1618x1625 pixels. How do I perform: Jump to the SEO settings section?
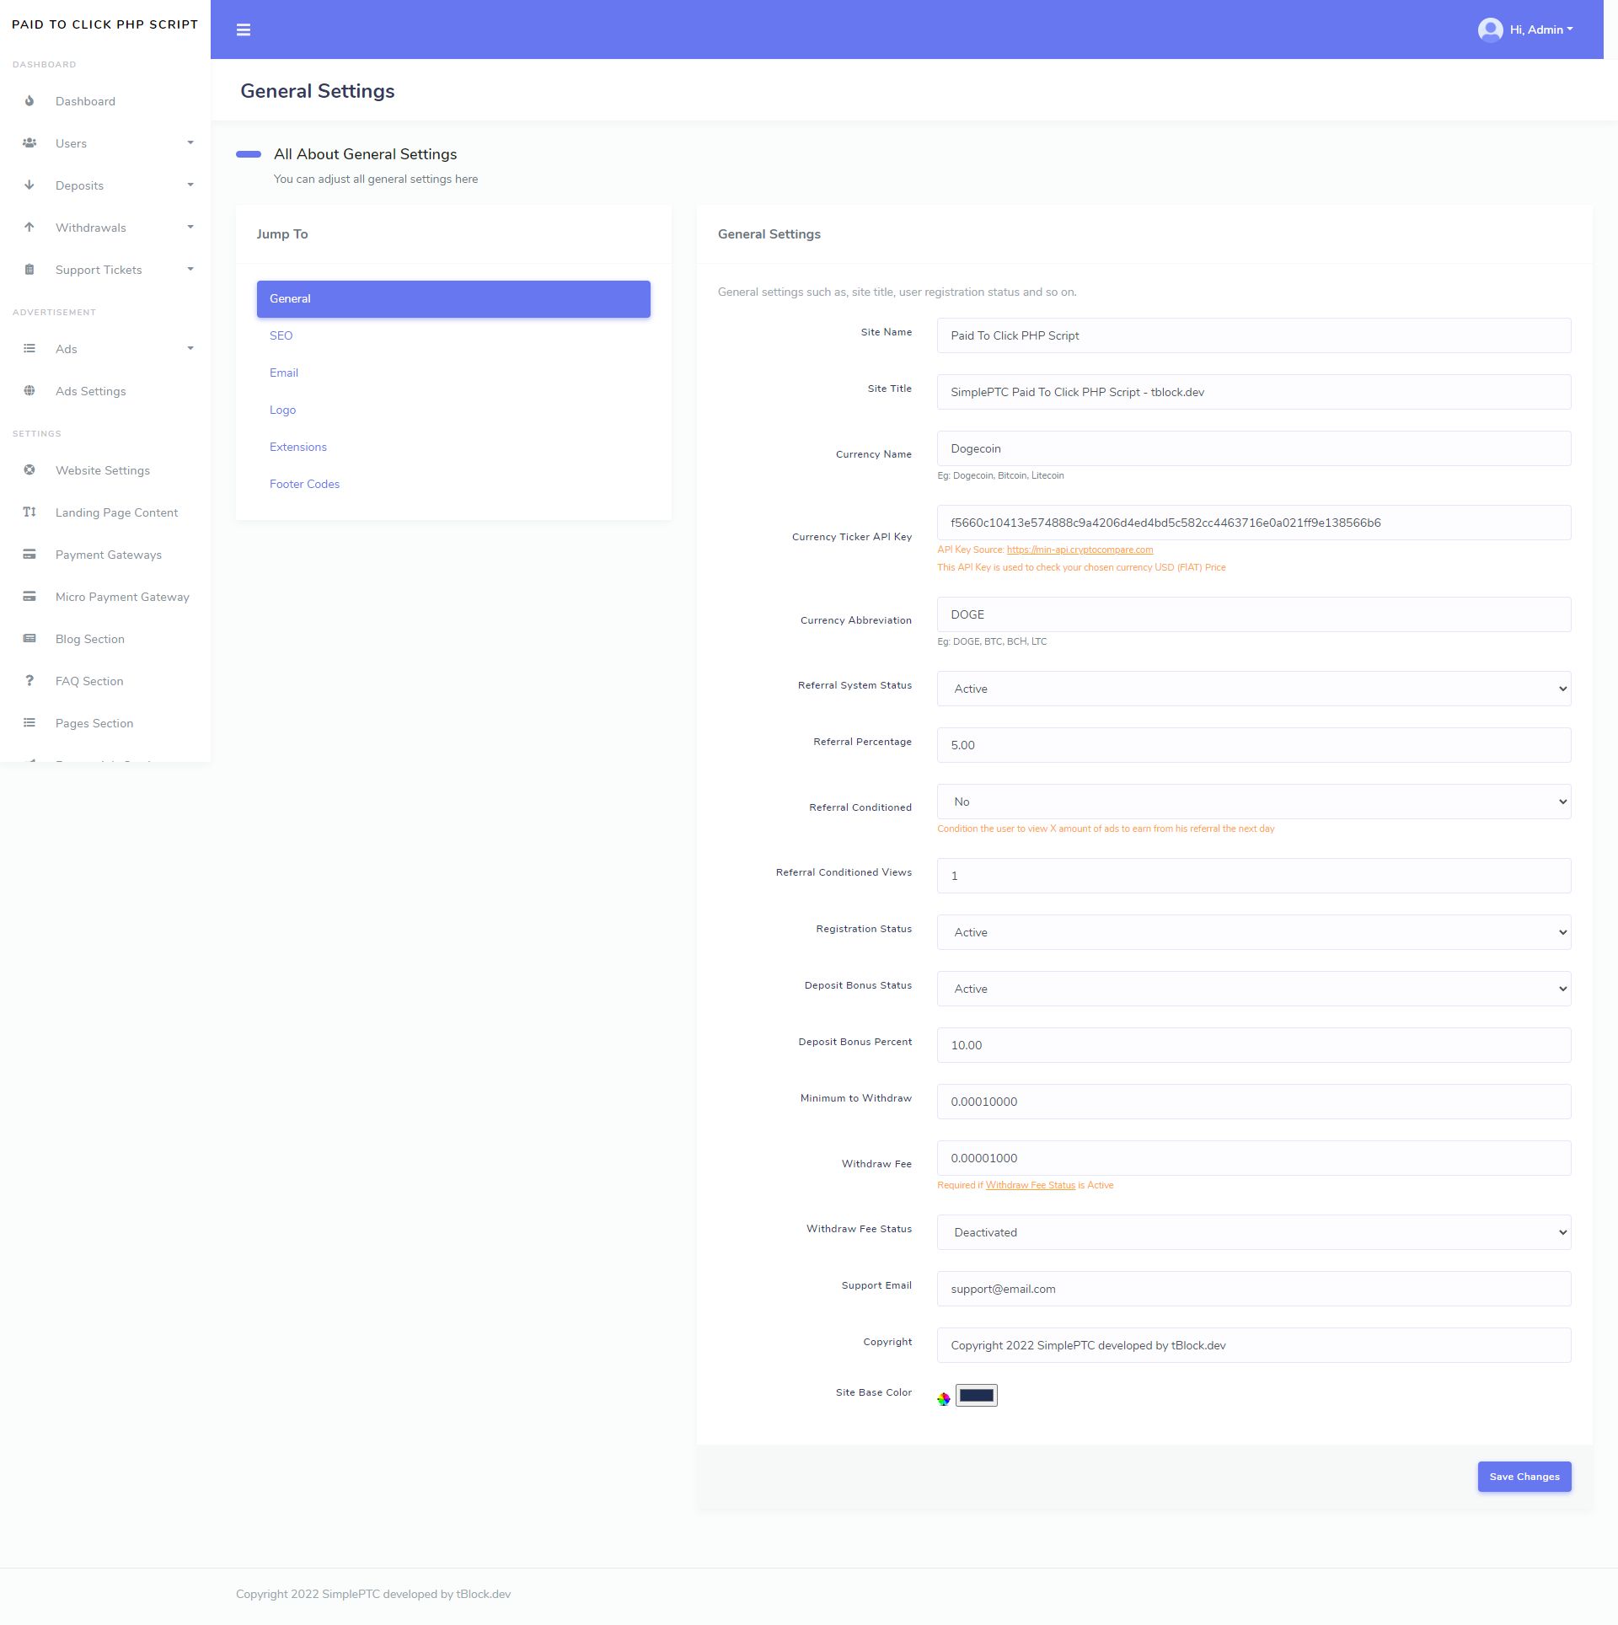[281, 335]
